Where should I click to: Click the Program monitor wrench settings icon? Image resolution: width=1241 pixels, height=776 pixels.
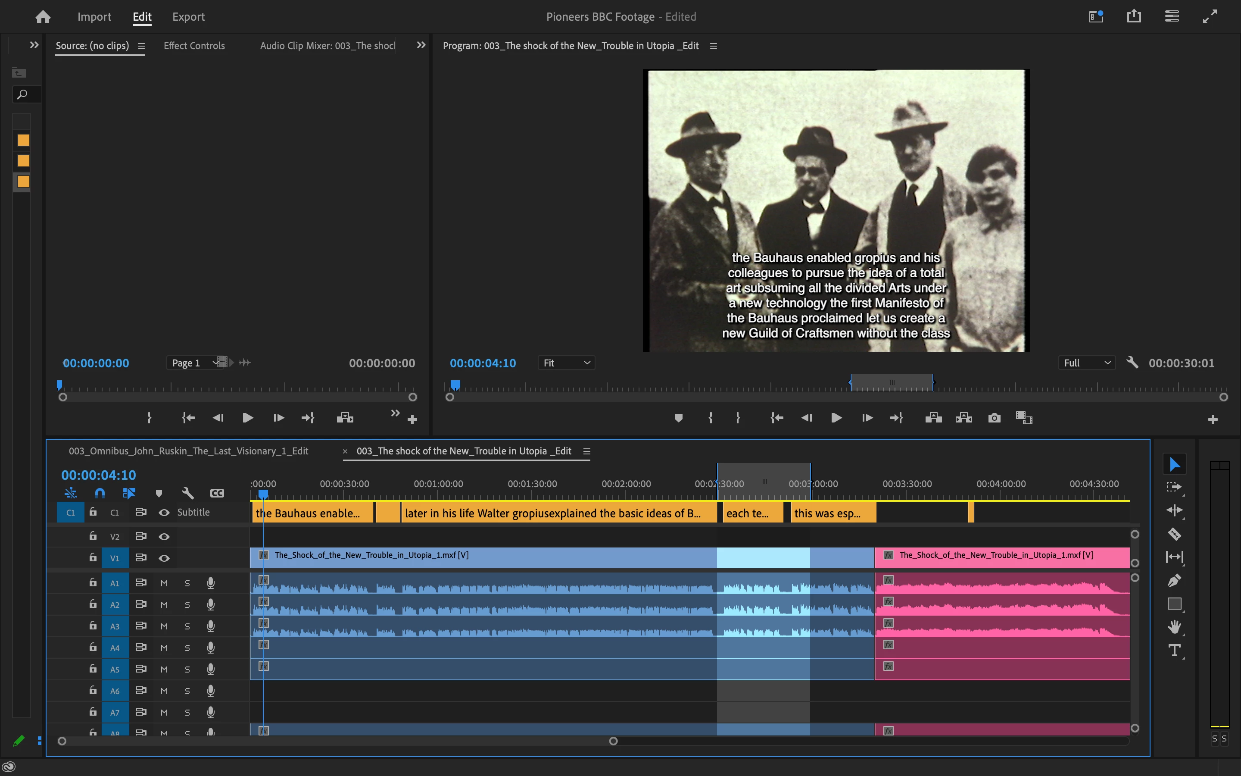pos(1132,363)
